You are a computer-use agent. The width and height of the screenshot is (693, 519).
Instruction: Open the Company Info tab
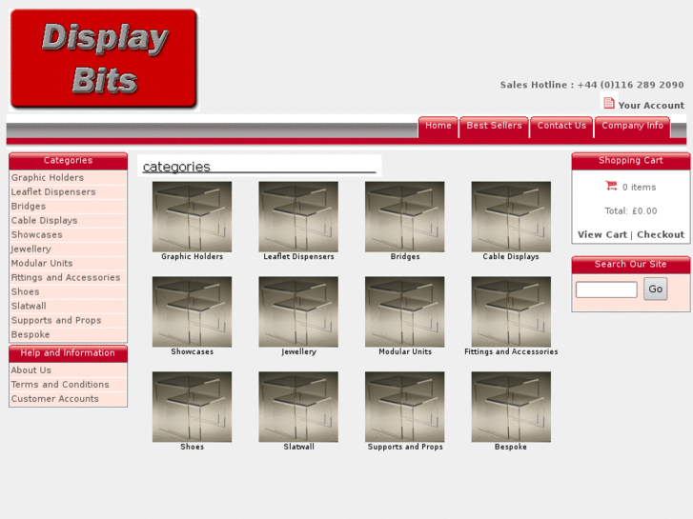[x=632, y=127]
